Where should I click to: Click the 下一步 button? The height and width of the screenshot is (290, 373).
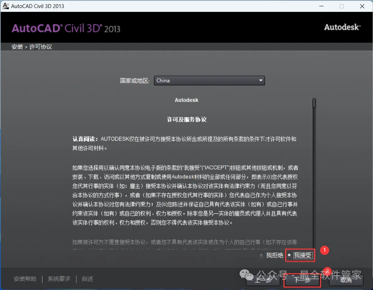(x=302, y=280)
